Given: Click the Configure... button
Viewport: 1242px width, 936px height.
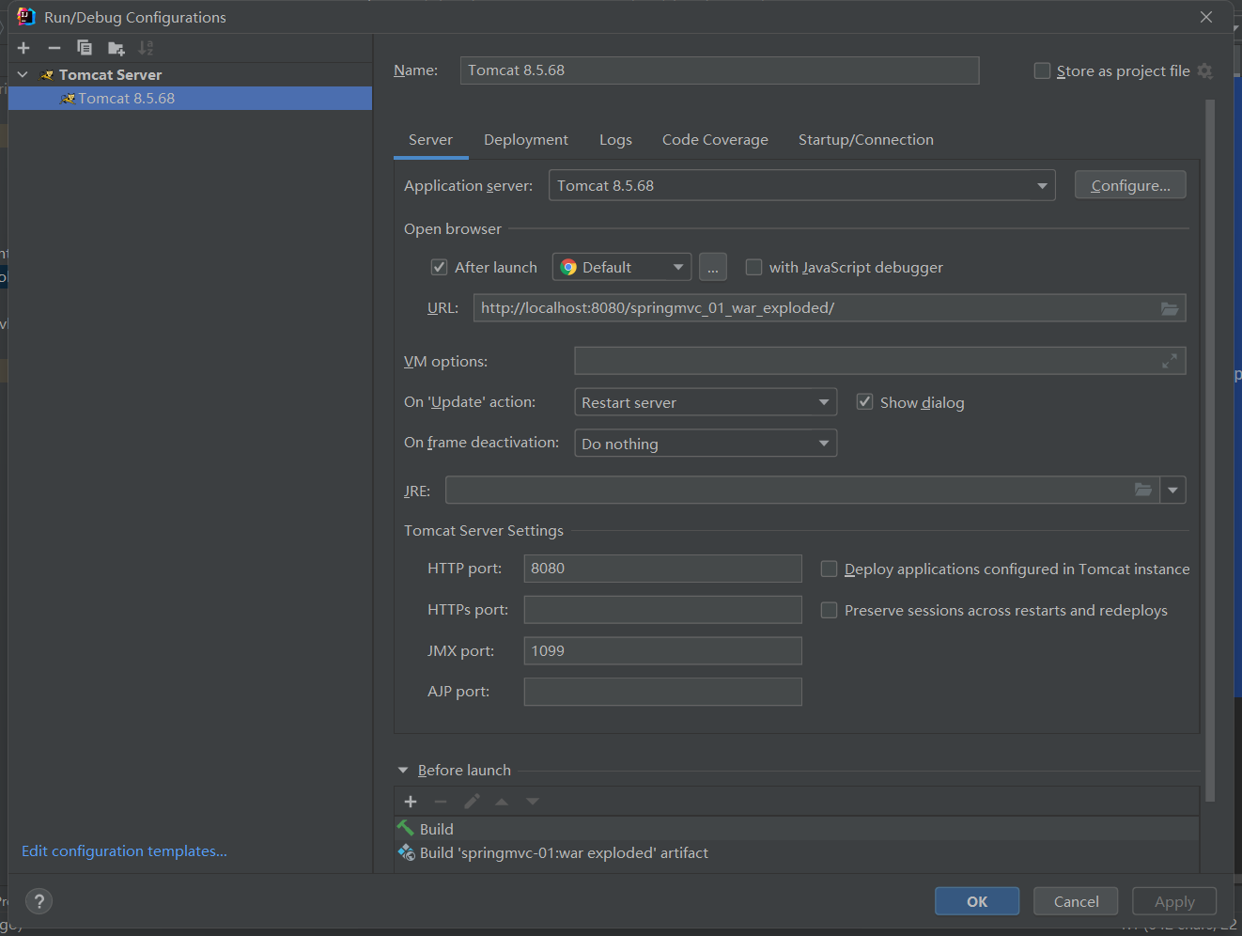Looking at the screenshot, I should pos(1130,186).
